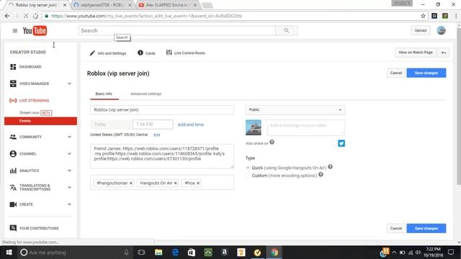Click the bottom Save changes button
This screenshot has height=259, width=461.
[x=426, y=229]
